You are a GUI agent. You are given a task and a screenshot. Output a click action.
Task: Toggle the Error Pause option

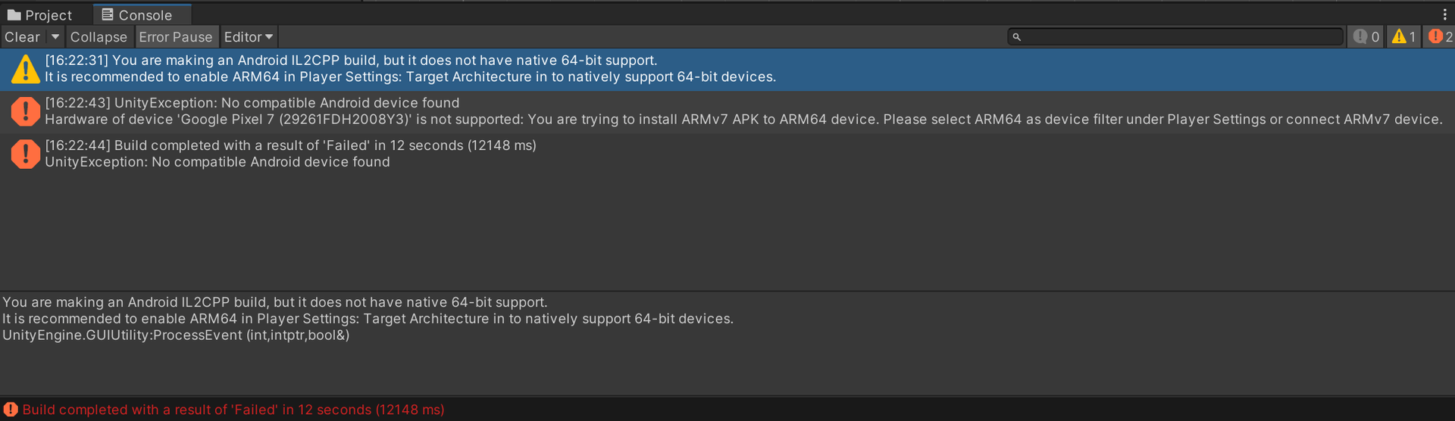coord(176,37)
